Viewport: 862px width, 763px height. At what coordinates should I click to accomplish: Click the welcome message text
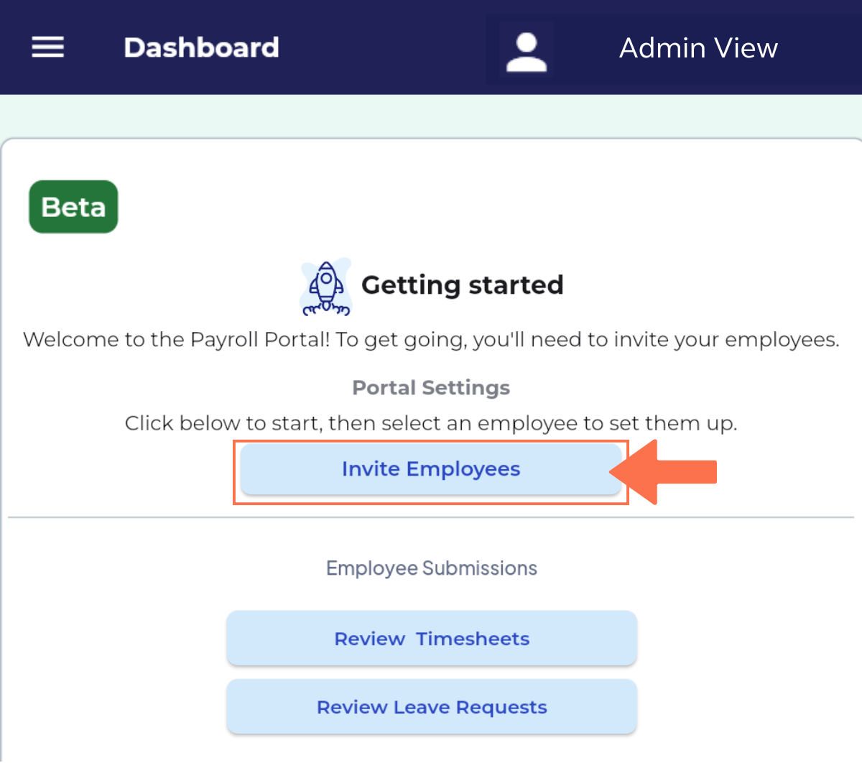point(431,339)
